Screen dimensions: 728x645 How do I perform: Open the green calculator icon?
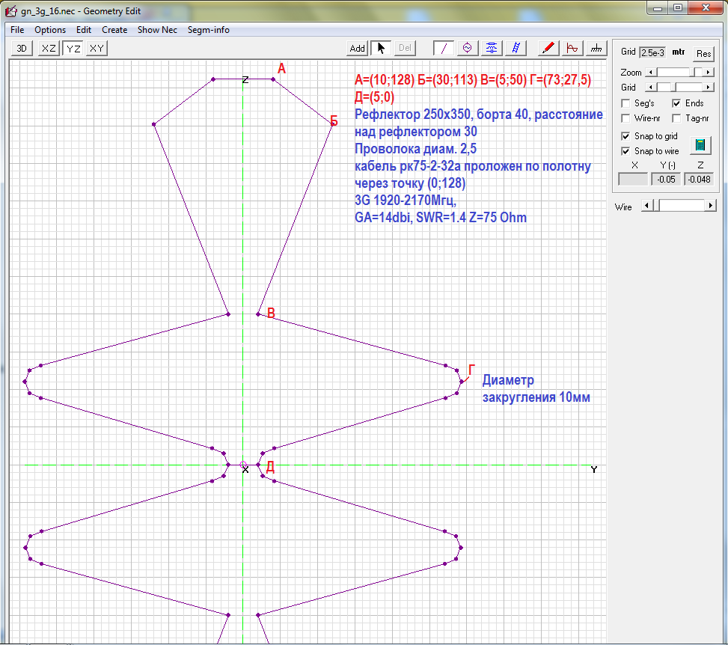pos(700,144)
